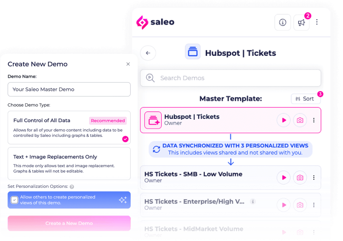Click the Demo Name input field
The width and height of the screenshot is (343, 241).
tap(69, 89)
